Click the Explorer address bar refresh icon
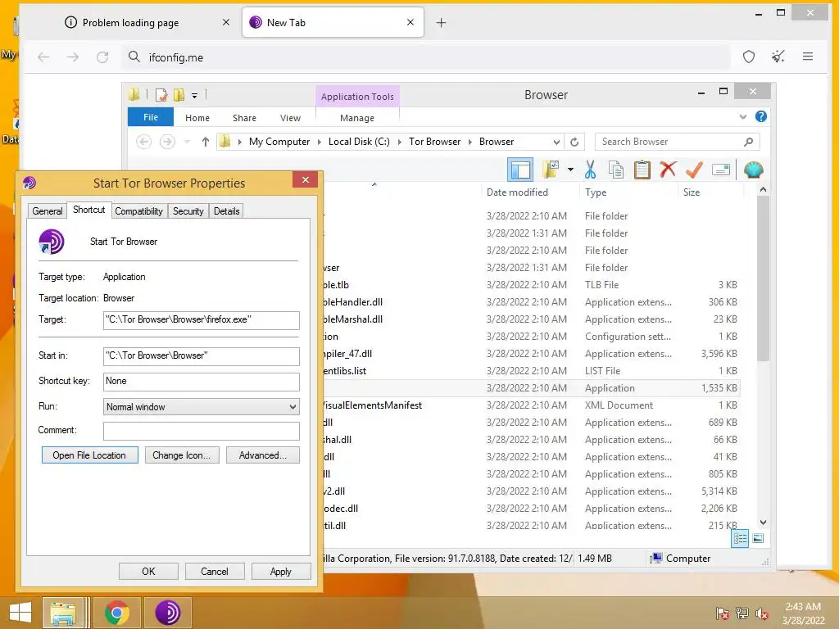Viewport: 839px width, 629px height. [574, 142]
